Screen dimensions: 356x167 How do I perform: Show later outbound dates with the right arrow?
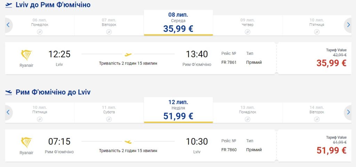click(x=348, y=25)
